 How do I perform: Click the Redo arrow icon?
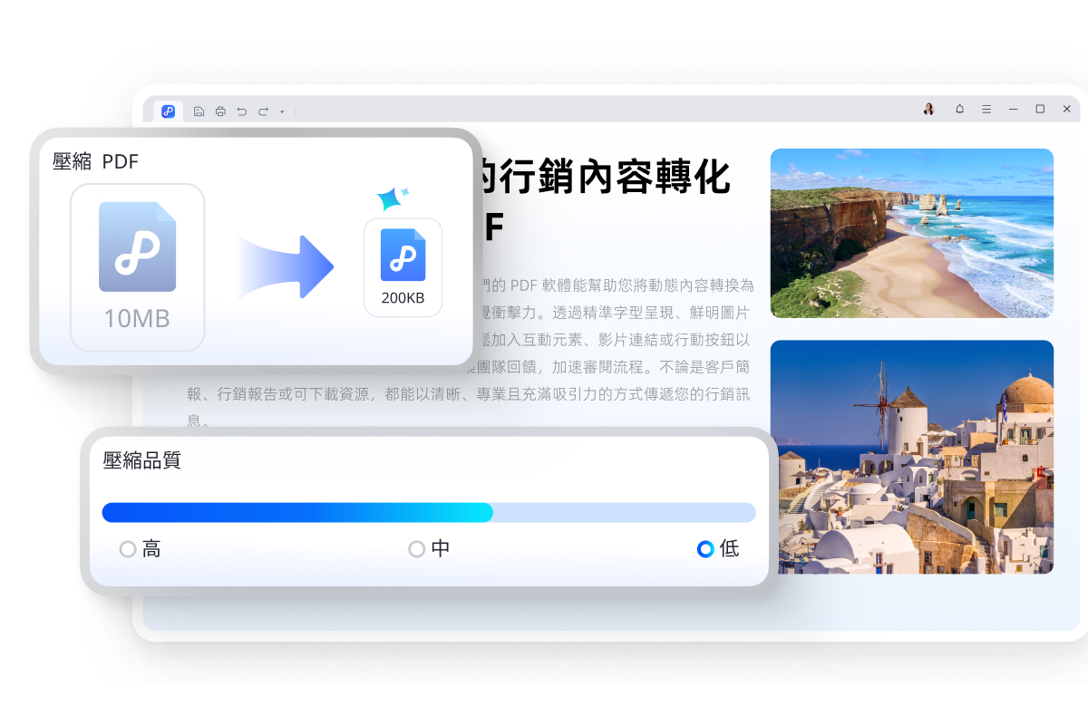pyautogui.click(x=263, y=111)
